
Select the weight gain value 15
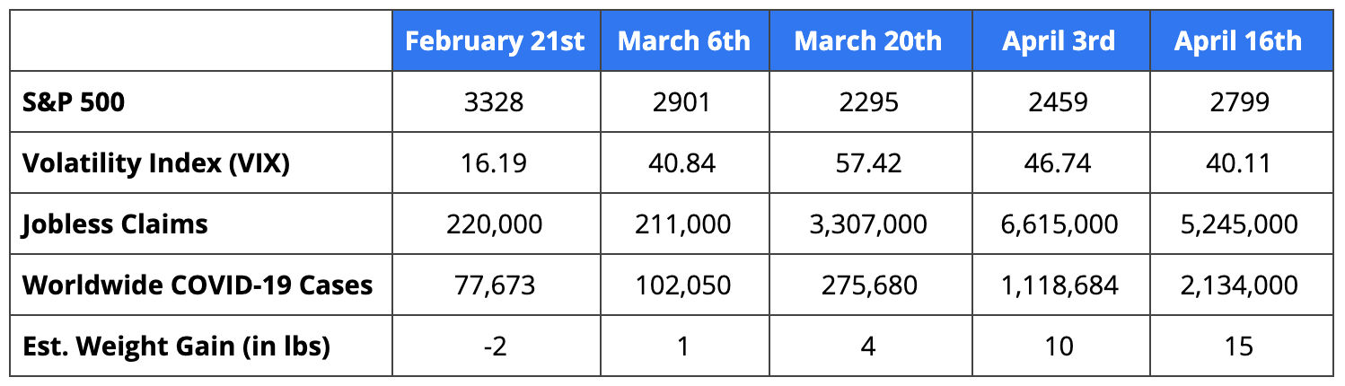(x=1239, y=346)
